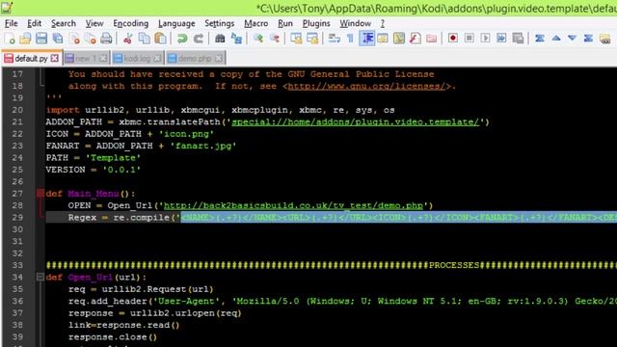Open the Macro menu

pyautogui.click(x=255, y=23)
